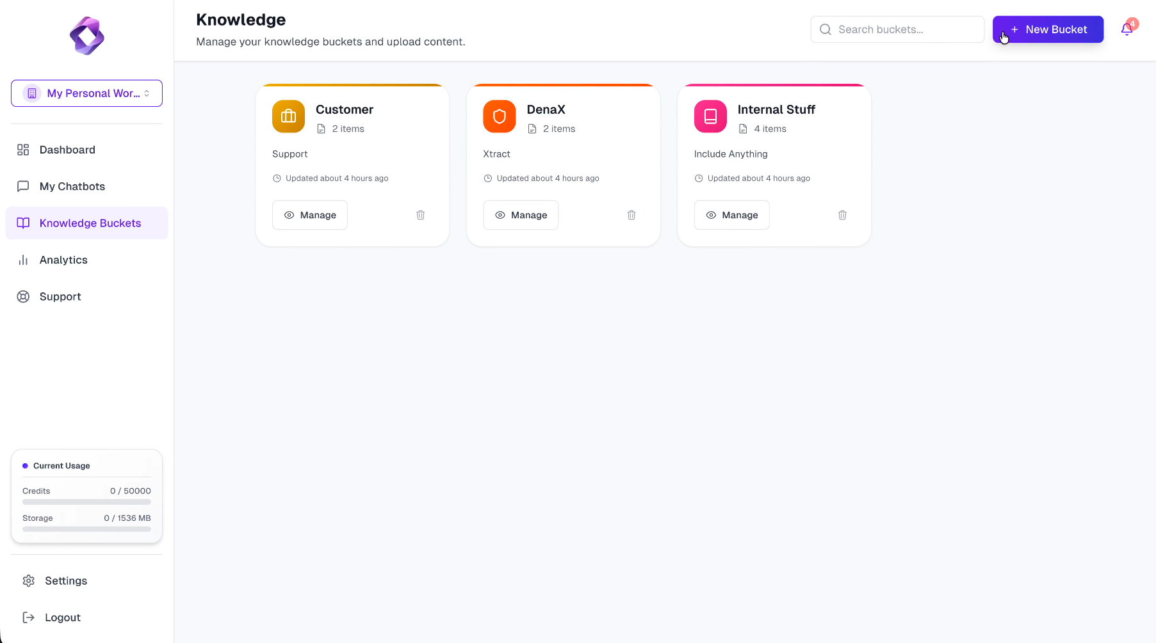The width and height of the screenshot is (1156, 643).
Task: Click the Knowledge Buckets book icon
Action: pos(23,223)
